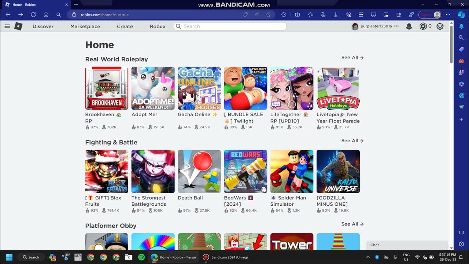Image resolution: width=469 pixels, height=264 pixels.
Task: Show hidden tray icons with the chevron
Action: point(368,257)
